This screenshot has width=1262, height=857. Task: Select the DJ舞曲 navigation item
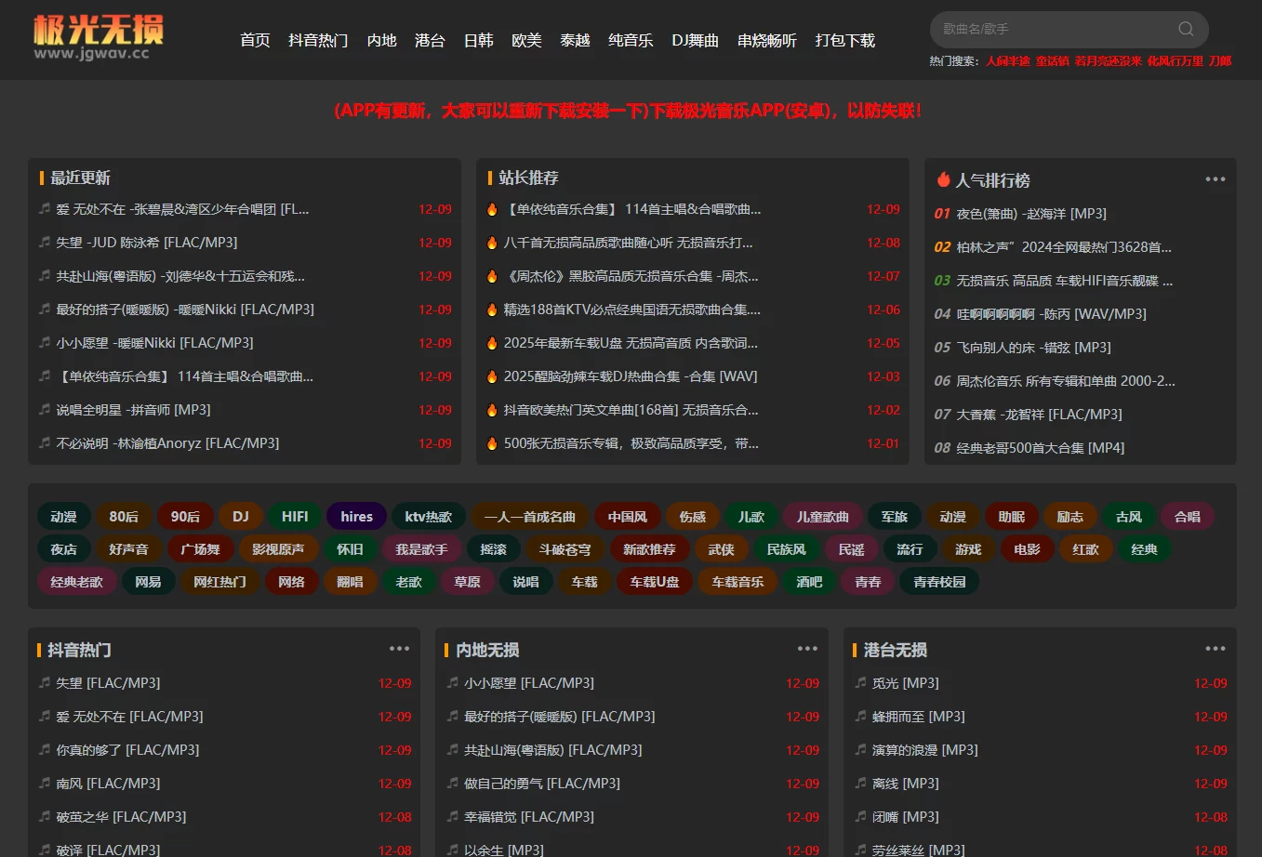coord(695,40)
